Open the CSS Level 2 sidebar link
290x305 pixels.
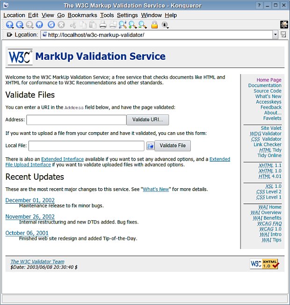coord(269,192)
